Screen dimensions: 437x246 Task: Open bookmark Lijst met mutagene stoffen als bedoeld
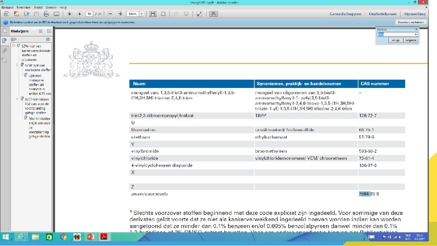(x=40, y=85)
